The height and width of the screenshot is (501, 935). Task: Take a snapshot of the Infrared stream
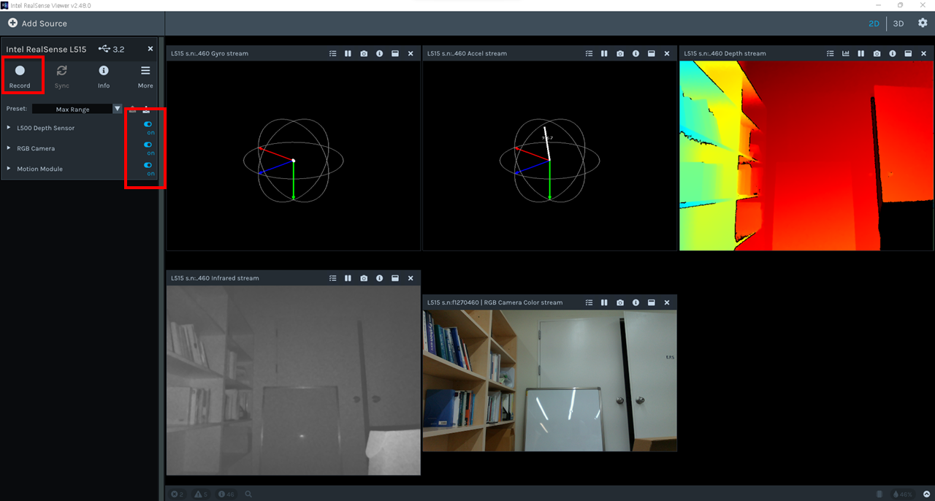364,278
